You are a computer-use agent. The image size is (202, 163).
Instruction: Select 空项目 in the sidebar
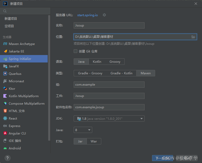coord(24,26)
